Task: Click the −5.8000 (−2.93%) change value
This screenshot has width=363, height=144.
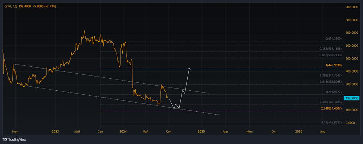Action: pyautogui.click(x=44, y=7)
